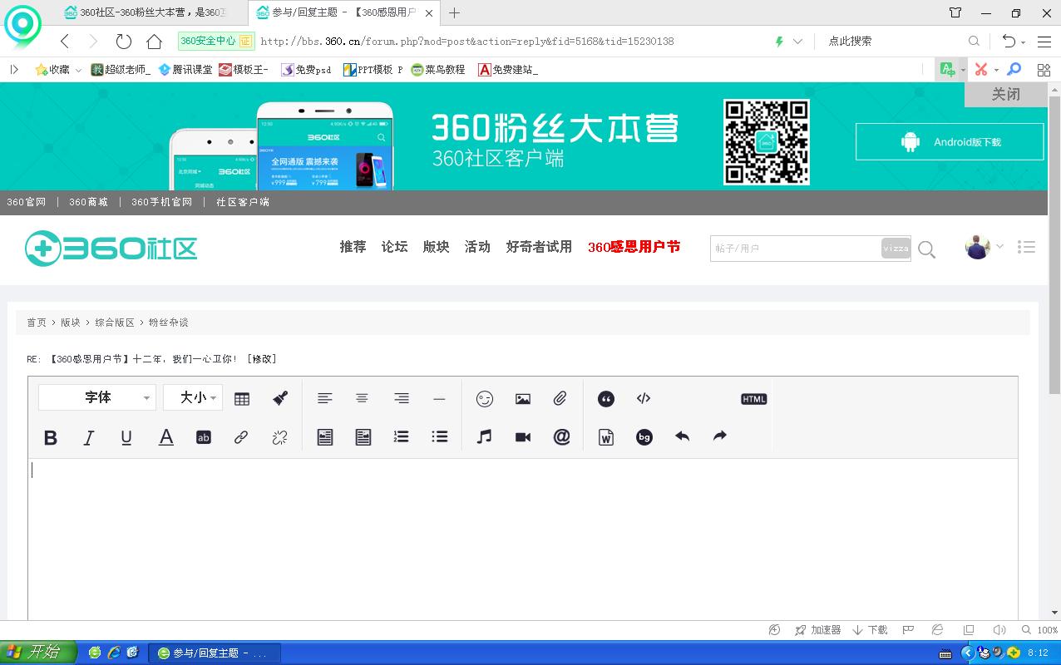The height and width of the screenshot is (665, 1061).
Task: Insert a table in the editor
Action: pyautogui.click(x=242, y=399)
